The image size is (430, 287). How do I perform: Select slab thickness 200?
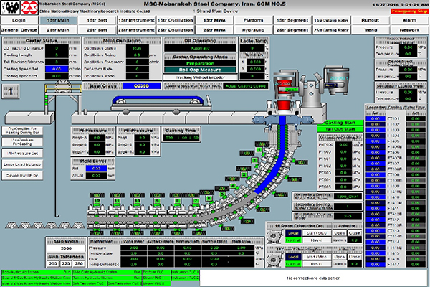tap(53, 263)
